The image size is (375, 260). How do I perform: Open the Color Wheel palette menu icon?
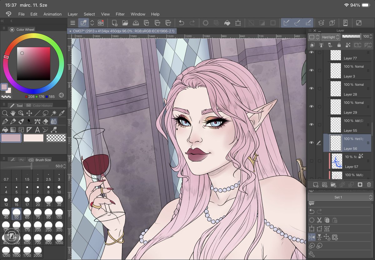point(4,28)
